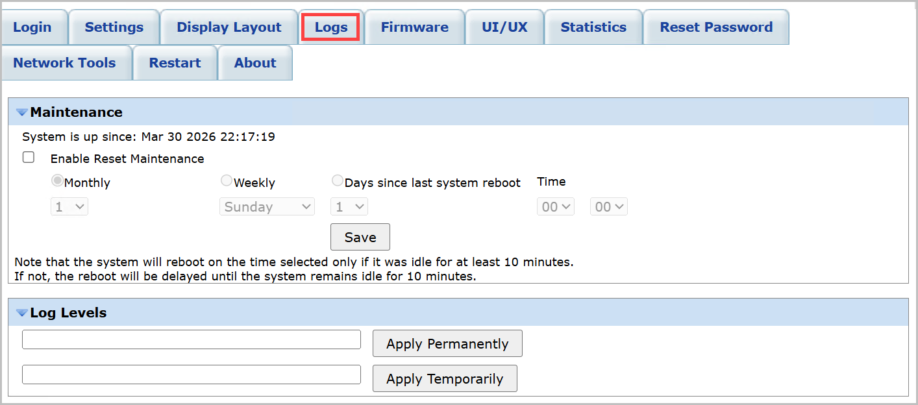The width and height of the screenshot is (918, 405).
Task: Collapse the Log Levels section triangle
Action: coord(21,313)
